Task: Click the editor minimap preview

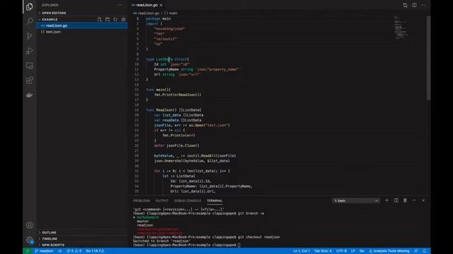Action: [x=401, y=28]
